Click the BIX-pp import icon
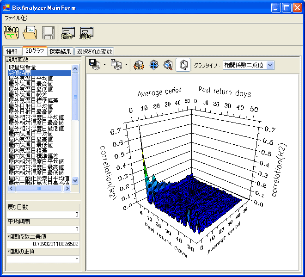 tap(11, 33)
